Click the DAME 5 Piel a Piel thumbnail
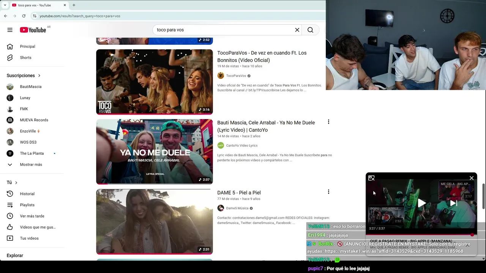 [154, 221]
